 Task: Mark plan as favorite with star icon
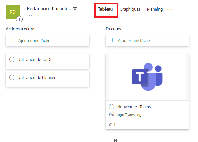[75, 8]
